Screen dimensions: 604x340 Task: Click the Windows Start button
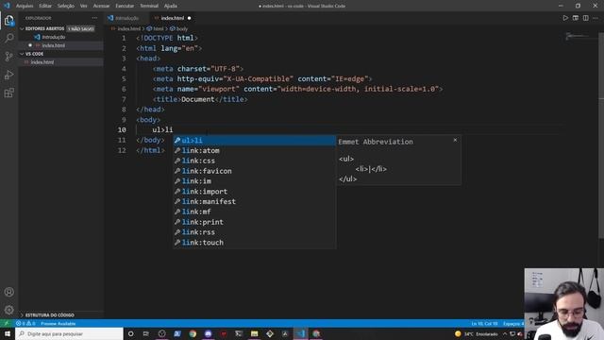tap(8, 333)
